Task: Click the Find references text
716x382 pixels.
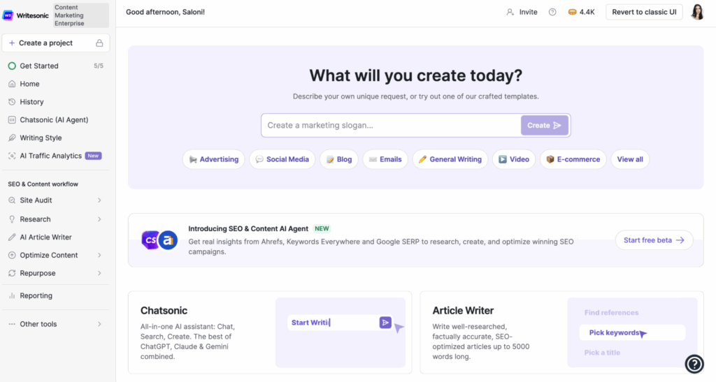Action: [611, 313]
